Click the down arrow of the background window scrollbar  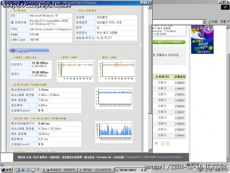pyautogui.click(x=228, y=160)
